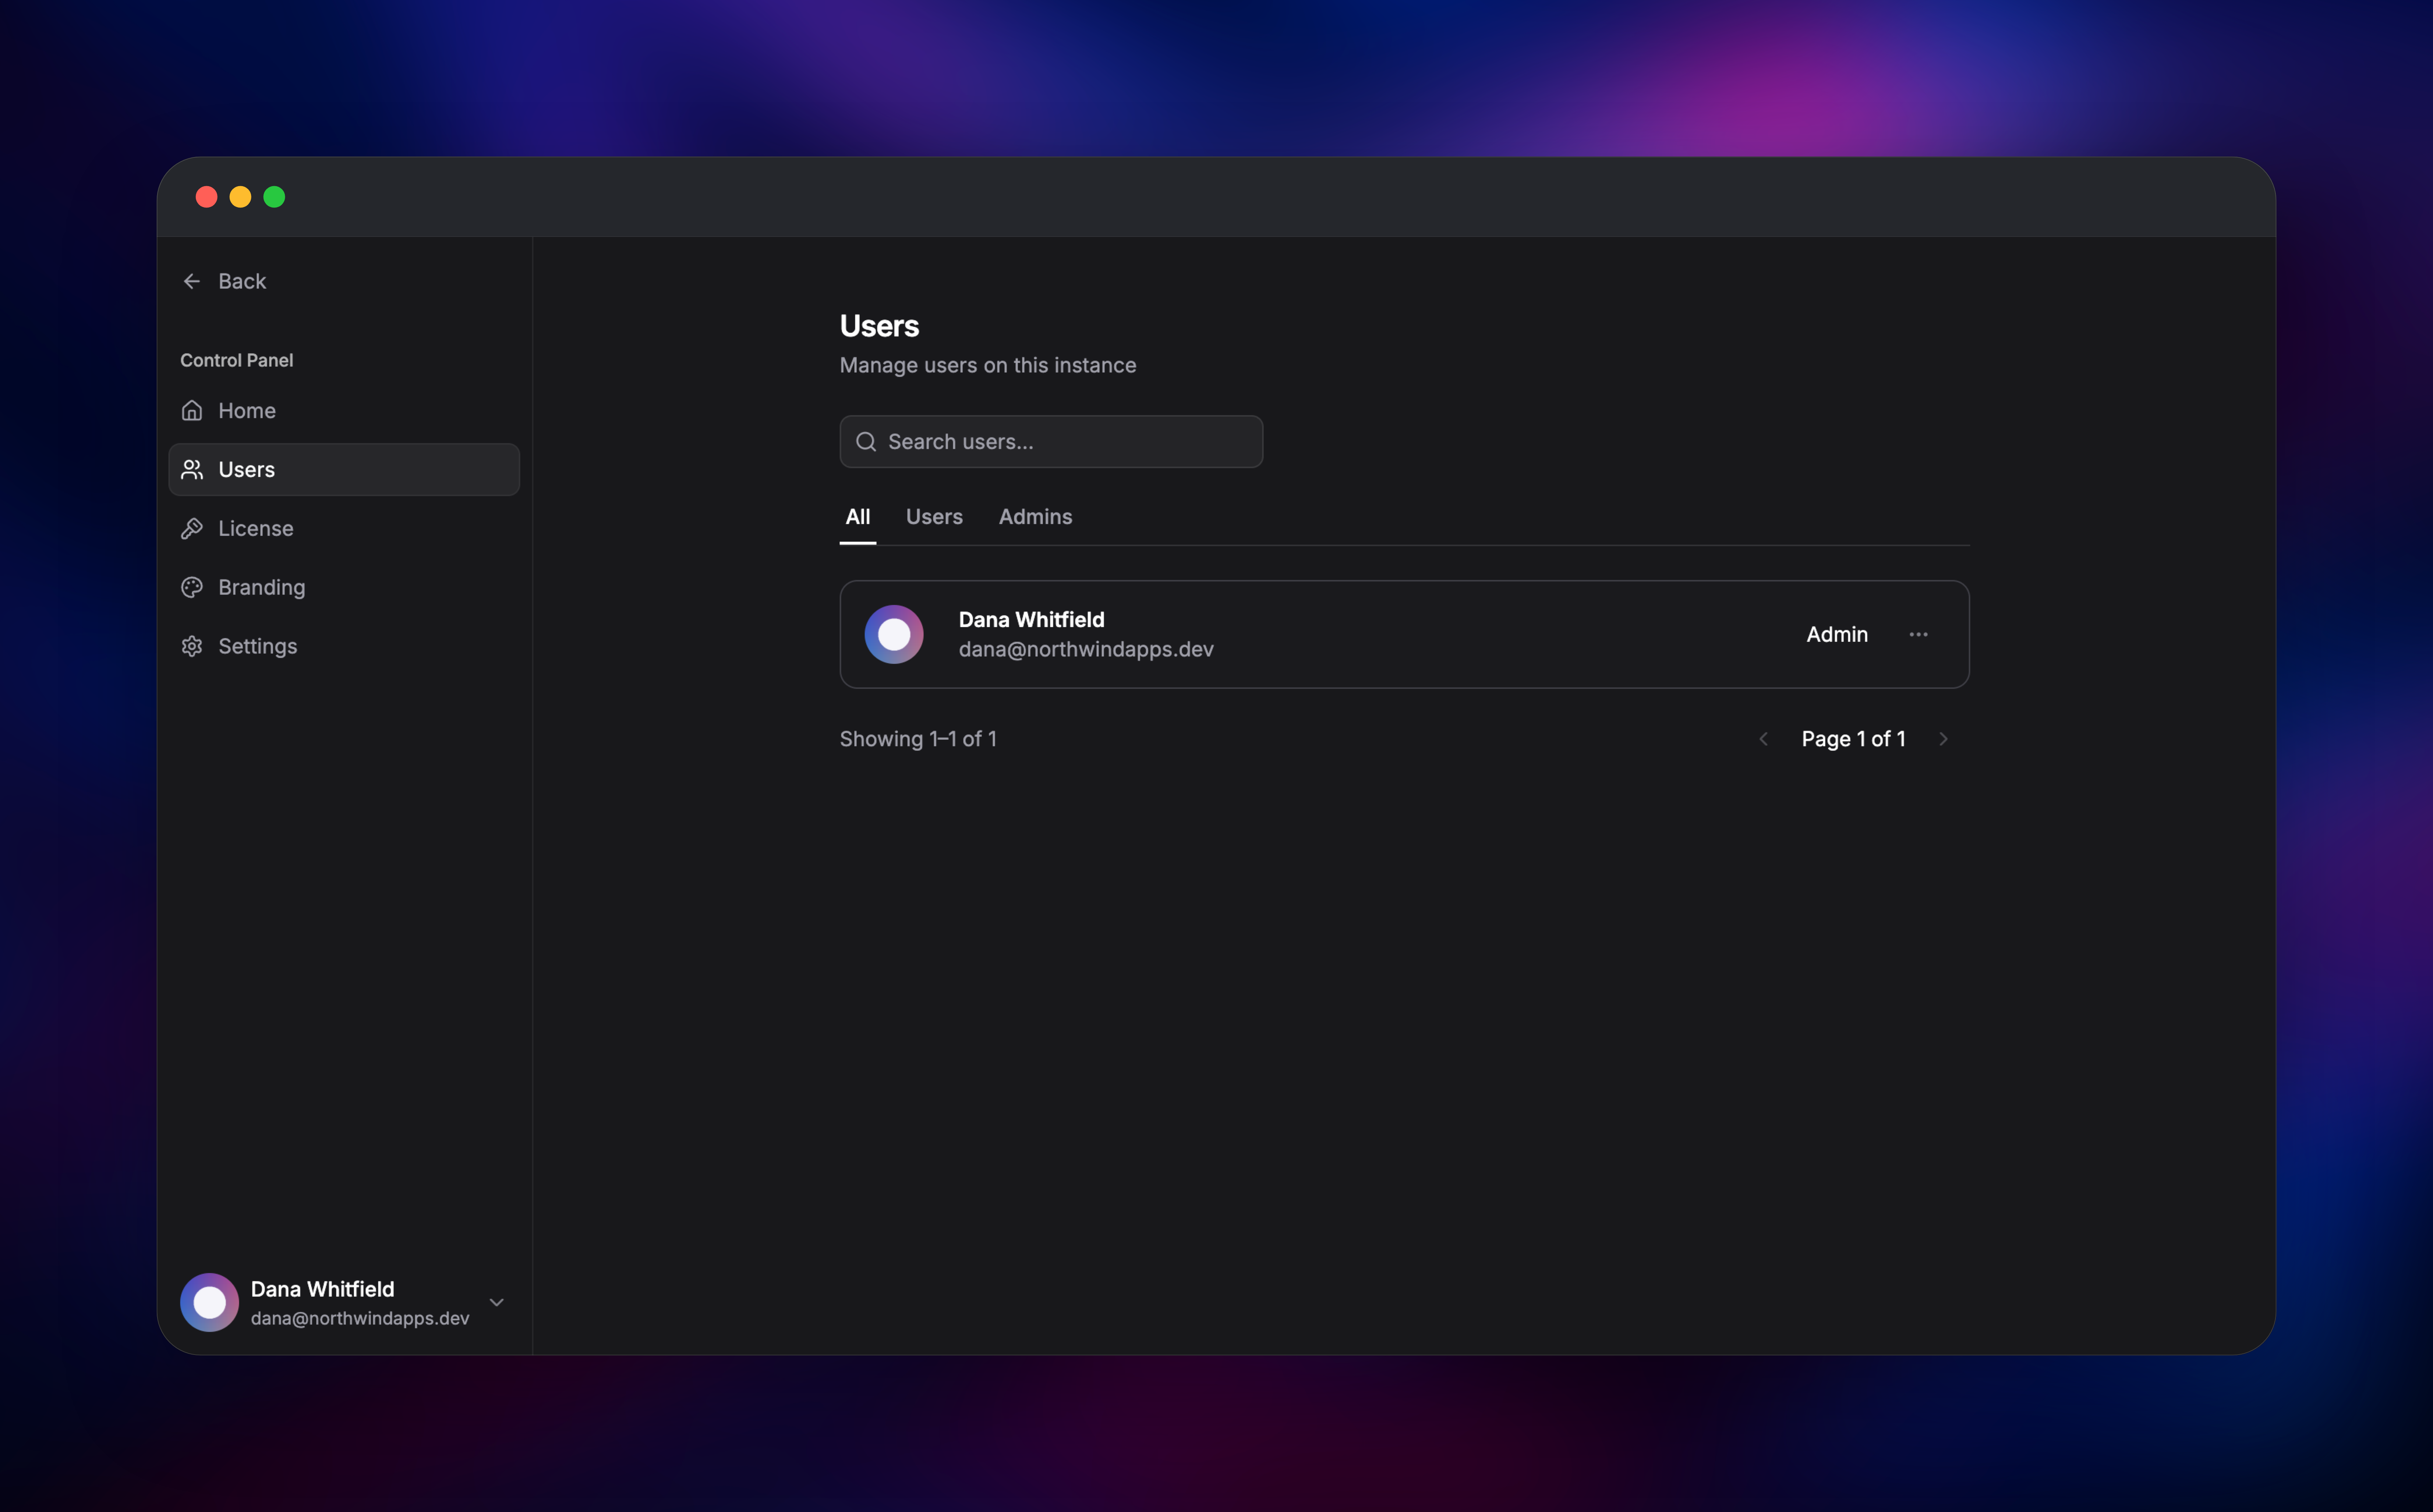Click Dana Whitfield name in user list

[x=1032, y=620]
